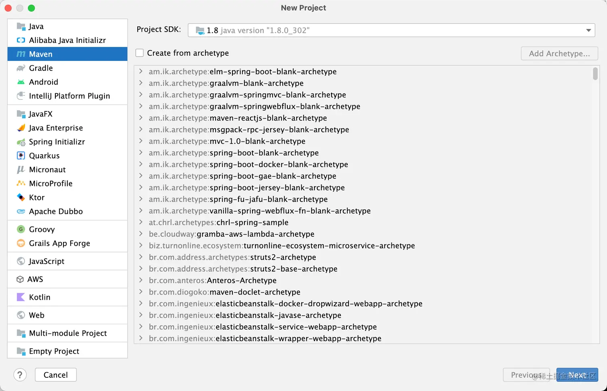Expand spring-boot-jersey-blank-archetype entry
This screenshot has width=607, height=391.
141,187
